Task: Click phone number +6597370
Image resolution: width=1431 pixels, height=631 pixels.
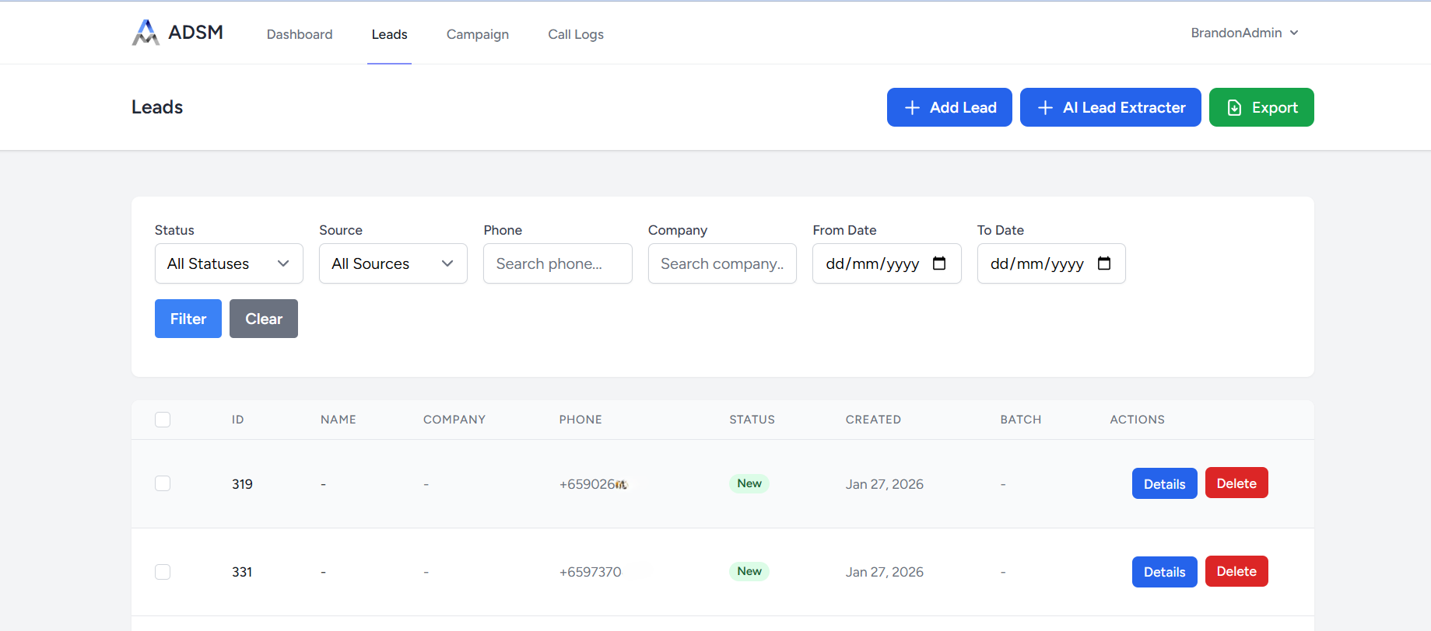Action: [591, 572]
